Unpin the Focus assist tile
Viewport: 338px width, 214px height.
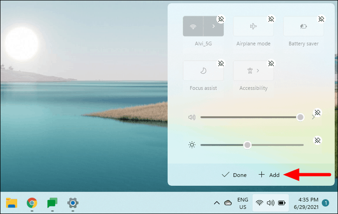click(x=221, y=63)
